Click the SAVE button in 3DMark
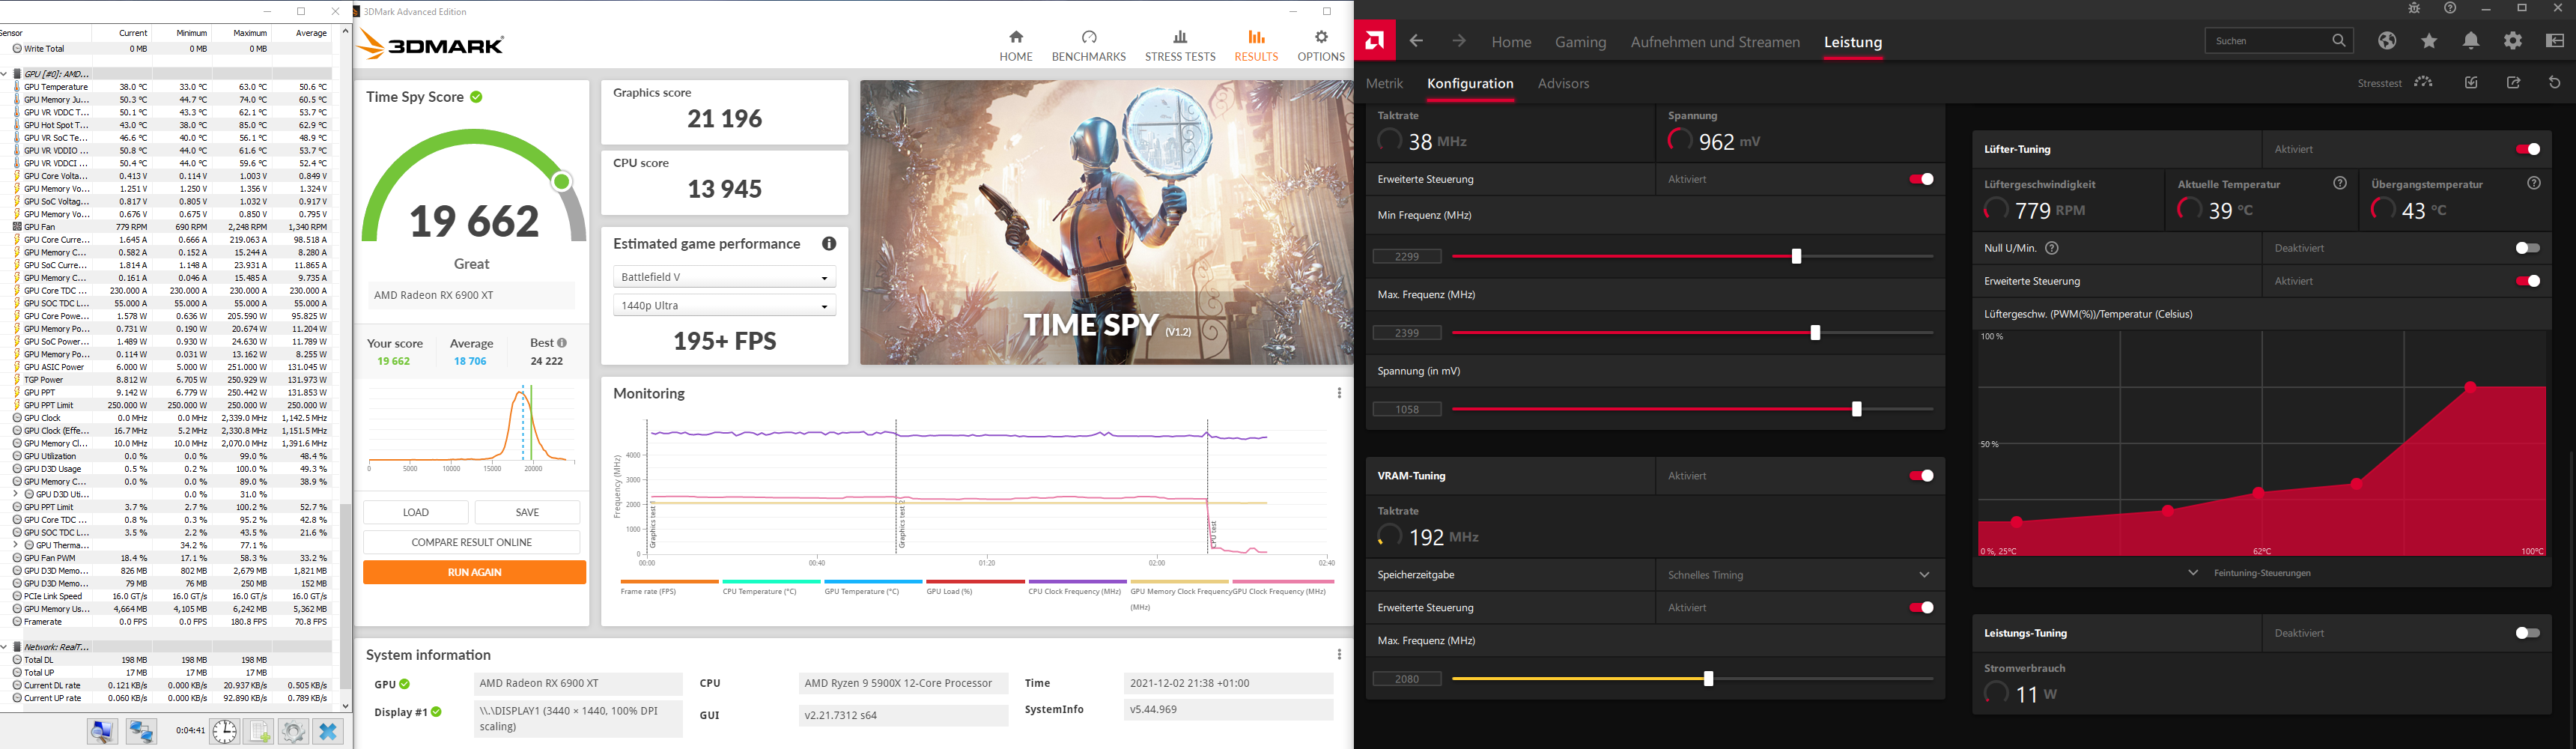2576x749 pixels. (x=527, y=512)
